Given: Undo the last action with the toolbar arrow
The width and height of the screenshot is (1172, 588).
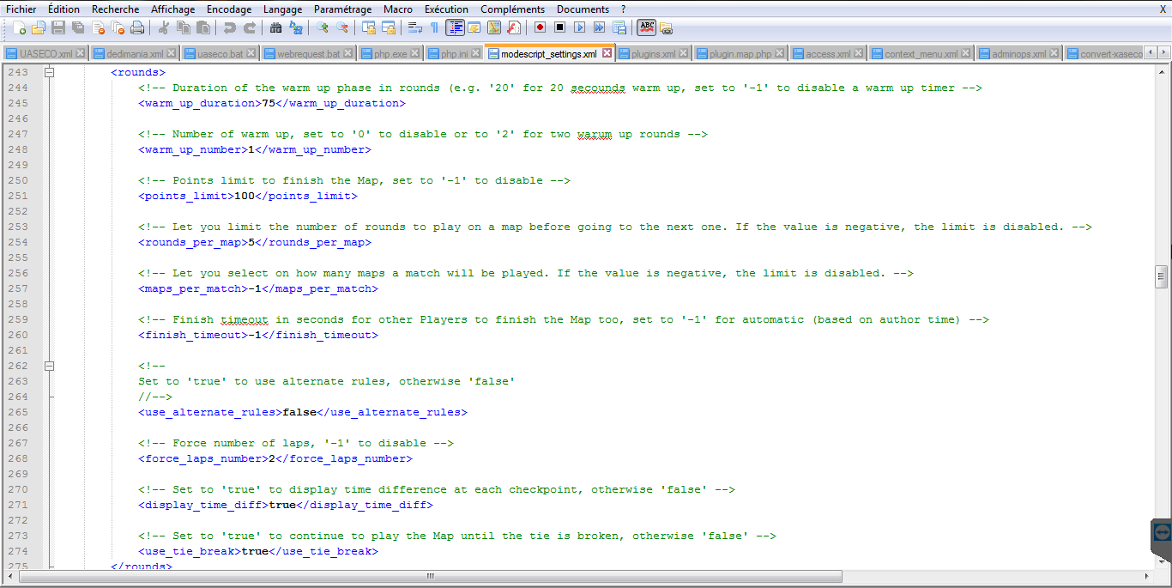Looking at the screenshot, I should tap(229, 27).
